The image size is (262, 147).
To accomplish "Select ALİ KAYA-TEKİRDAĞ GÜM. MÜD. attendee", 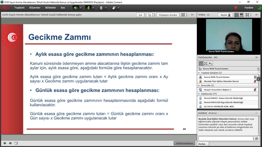I will tap(219, 107).
